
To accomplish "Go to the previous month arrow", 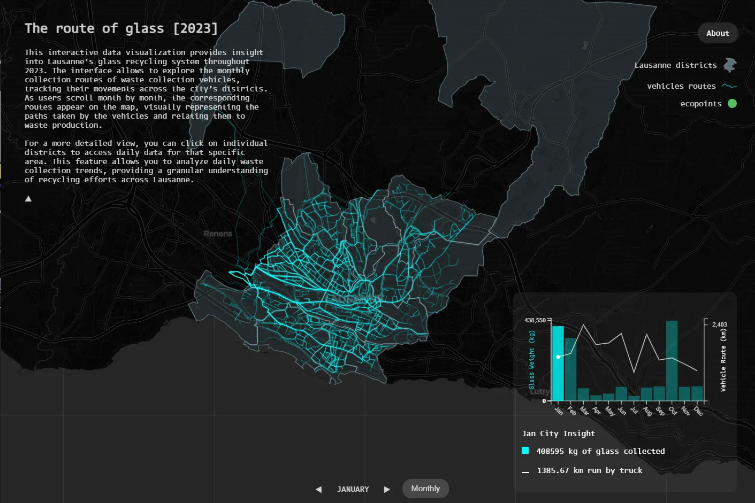I will click(x=318, y=489).
